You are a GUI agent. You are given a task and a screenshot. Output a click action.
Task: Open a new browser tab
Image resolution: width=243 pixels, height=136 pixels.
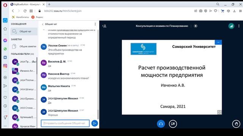click(x=49, y=4)
